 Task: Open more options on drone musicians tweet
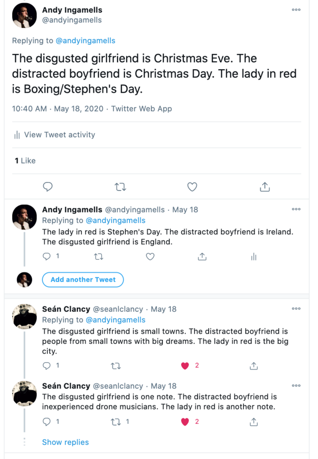click(x=296, y=386)
